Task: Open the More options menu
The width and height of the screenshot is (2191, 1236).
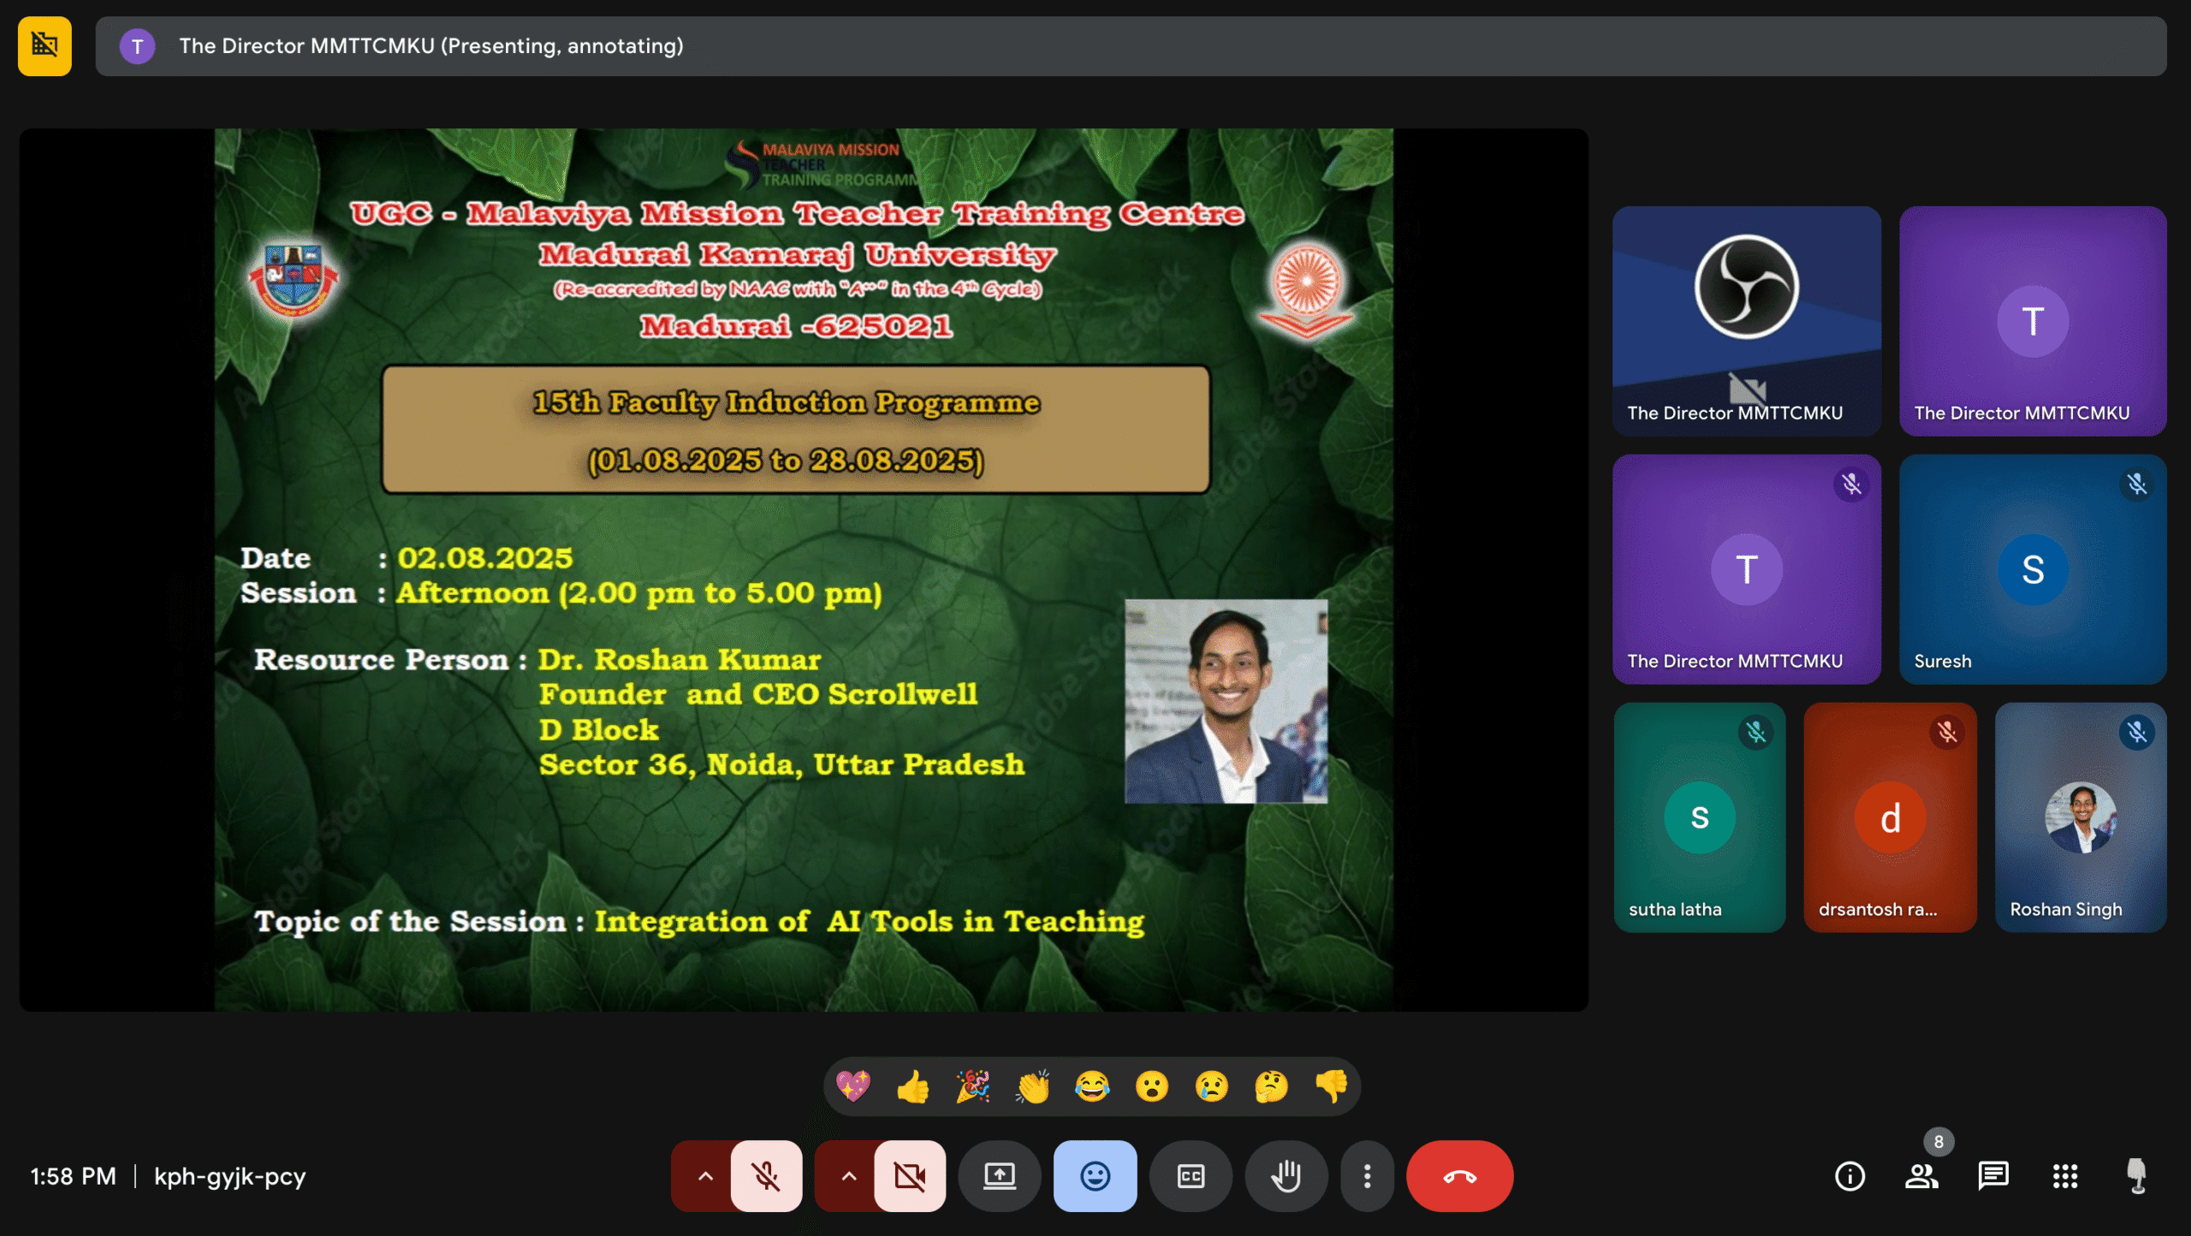Action: tap(1367, 1176)
